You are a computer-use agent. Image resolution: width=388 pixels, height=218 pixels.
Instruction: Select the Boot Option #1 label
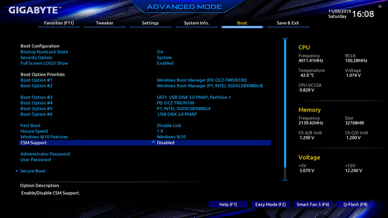click(36, 80)
